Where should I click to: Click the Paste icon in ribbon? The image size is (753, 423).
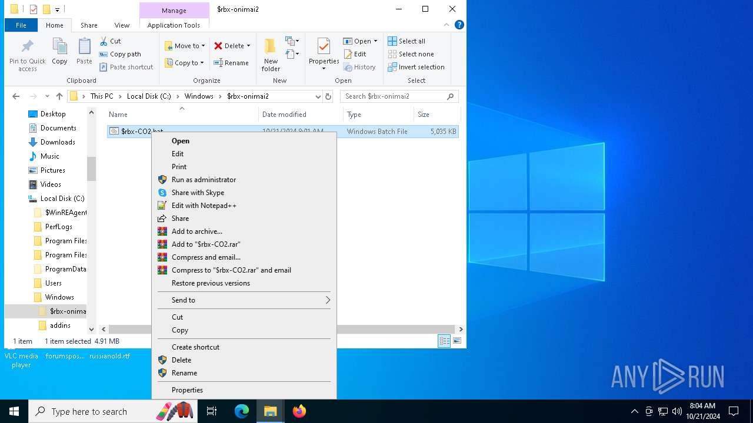click(84, 47)
